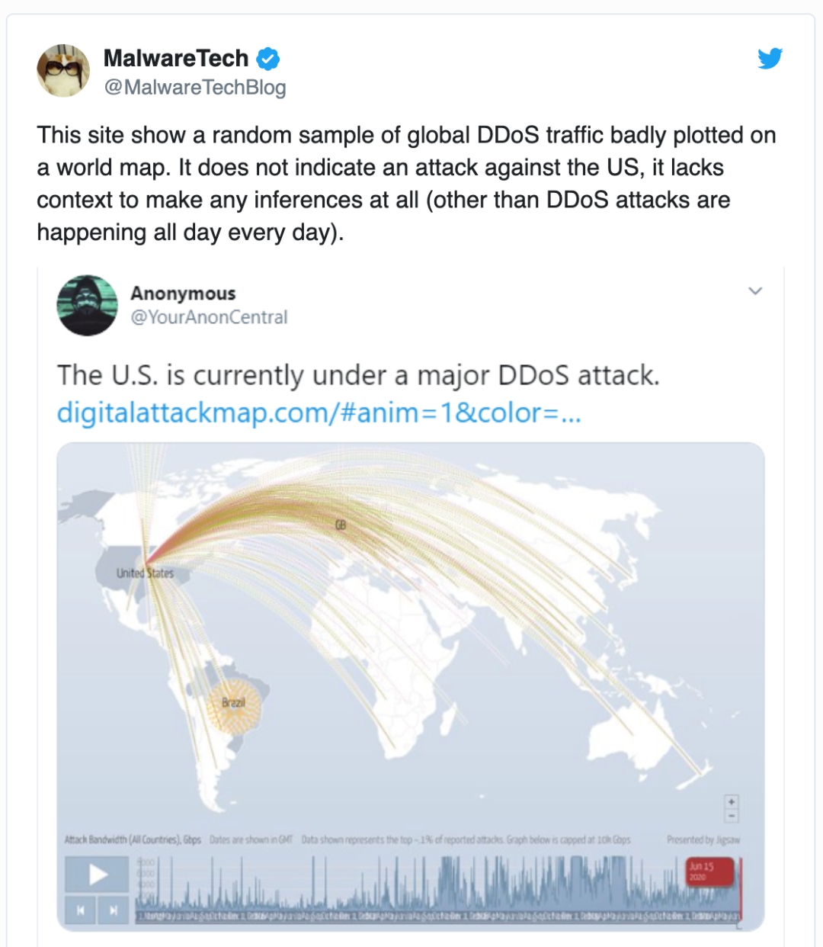Zoom out with the map minus button
Viewport: 823px width, 947px height.
(x=732, y=816)
